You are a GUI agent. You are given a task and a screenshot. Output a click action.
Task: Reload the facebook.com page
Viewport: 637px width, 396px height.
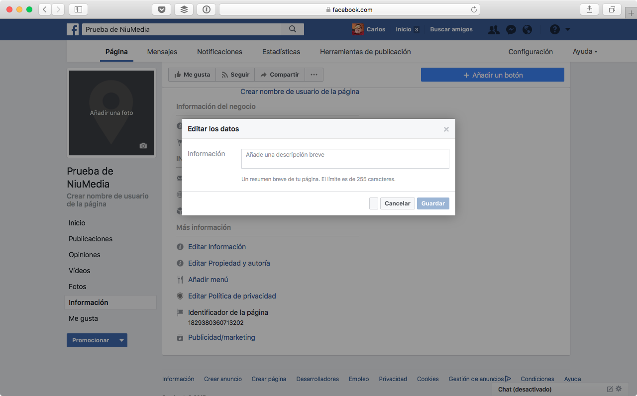474,9
